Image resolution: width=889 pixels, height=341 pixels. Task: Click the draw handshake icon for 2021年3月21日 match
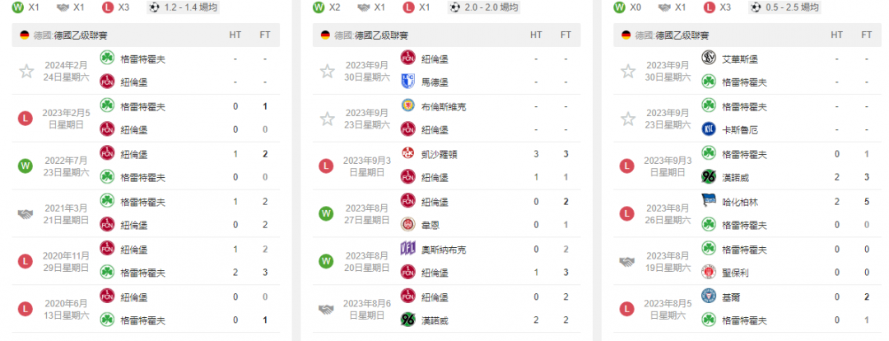[26, 214]
